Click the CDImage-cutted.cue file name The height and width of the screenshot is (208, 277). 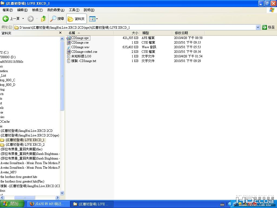[84, 52]
